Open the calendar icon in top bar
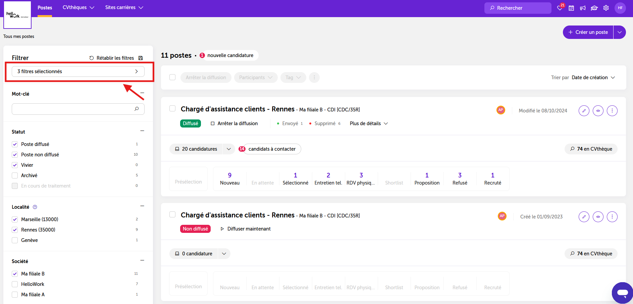The width and height of the screenshot is (633, 304). pos(571,8)
